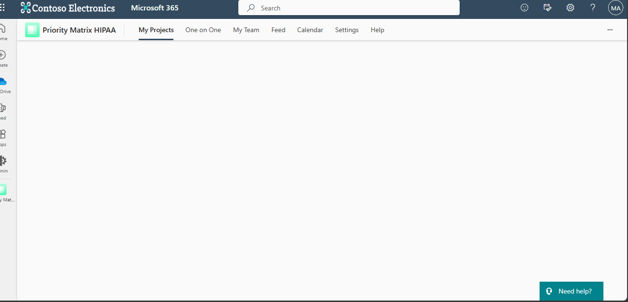
Task: Switch to the My Team tab
Action: 246,30
